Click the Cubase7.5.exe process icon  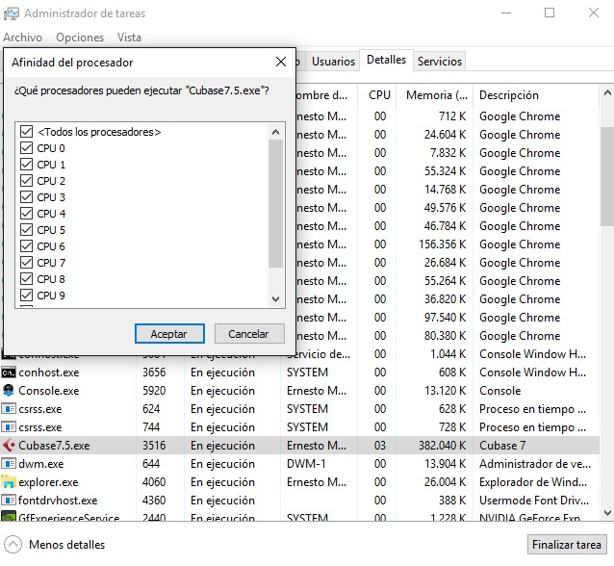[9, 446]
